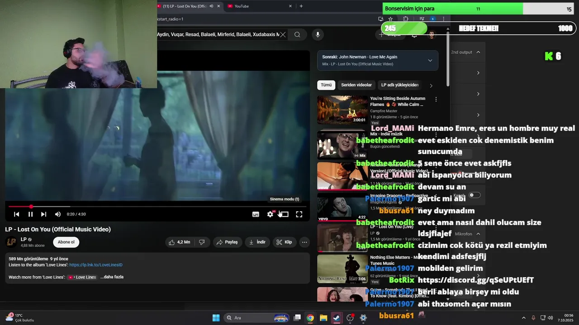Click inside the YouTube search field
Image resolution: width=579 pixels, height=325 pixels.
click(217, 35)
